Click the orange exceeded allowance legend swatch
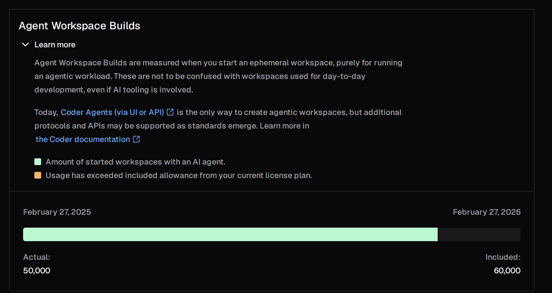 [x=38, y=175]
